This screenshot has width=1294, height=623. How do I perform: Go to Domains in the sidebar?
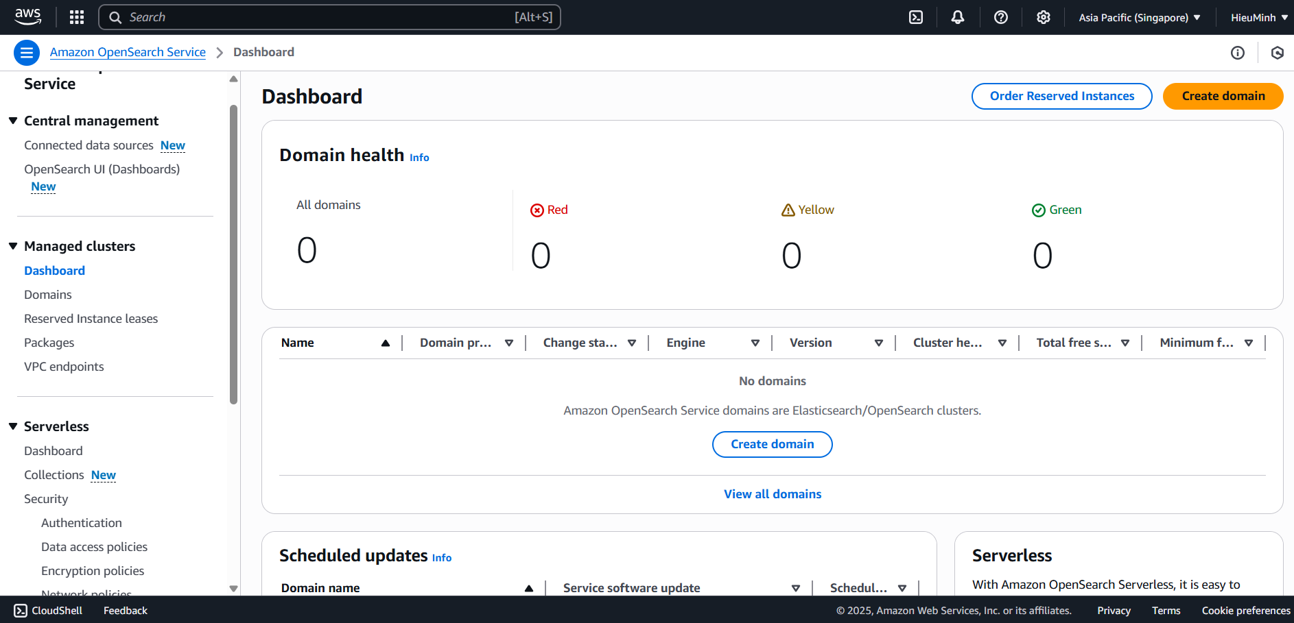48,295
